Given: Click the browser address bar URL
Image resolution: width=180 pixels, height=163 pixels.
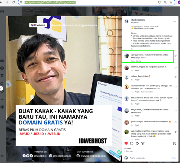Looking at the screenshot, I should (x=50, y=2).
